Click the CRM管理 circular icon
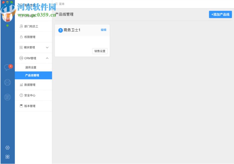Screen dimensions: 234x164 [x=21, y=58]
